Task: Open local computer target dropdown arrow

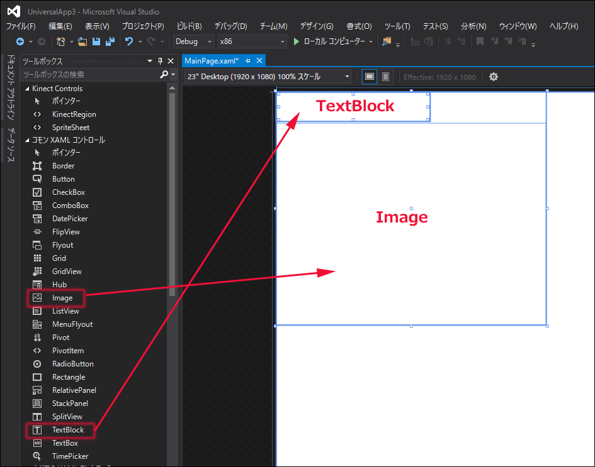Action: click(x=371, y=41)
